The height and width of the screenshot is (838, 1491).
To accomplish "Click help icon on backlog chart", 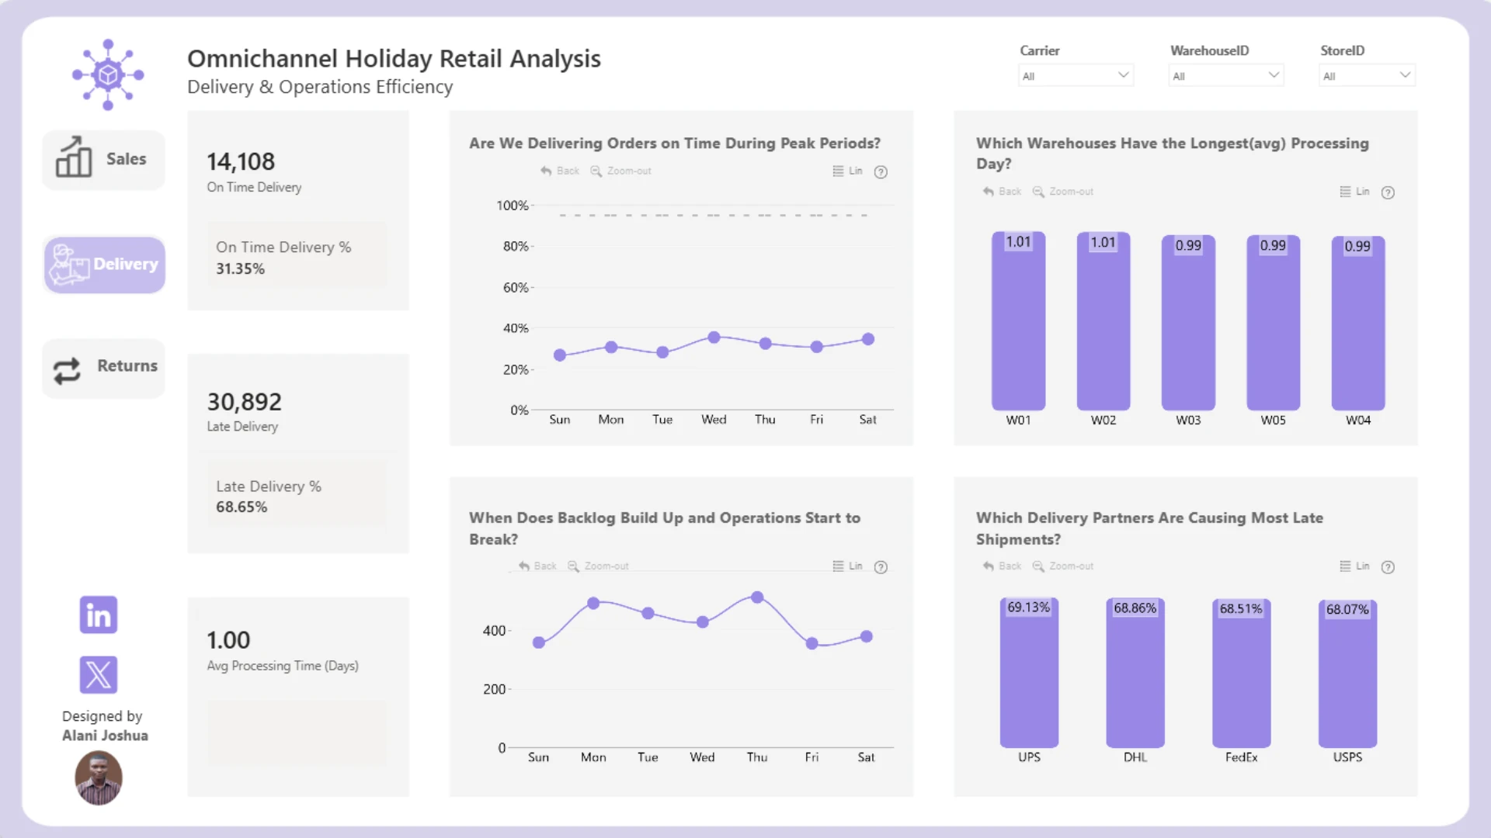I will (881, 567).
